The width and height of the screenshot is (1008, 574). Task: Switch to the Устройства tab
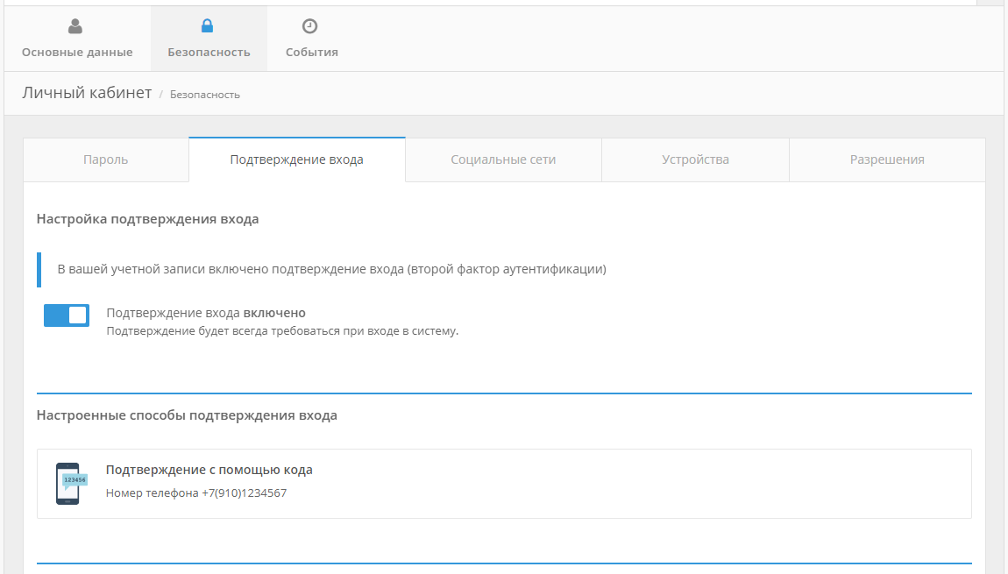point(695,159)
